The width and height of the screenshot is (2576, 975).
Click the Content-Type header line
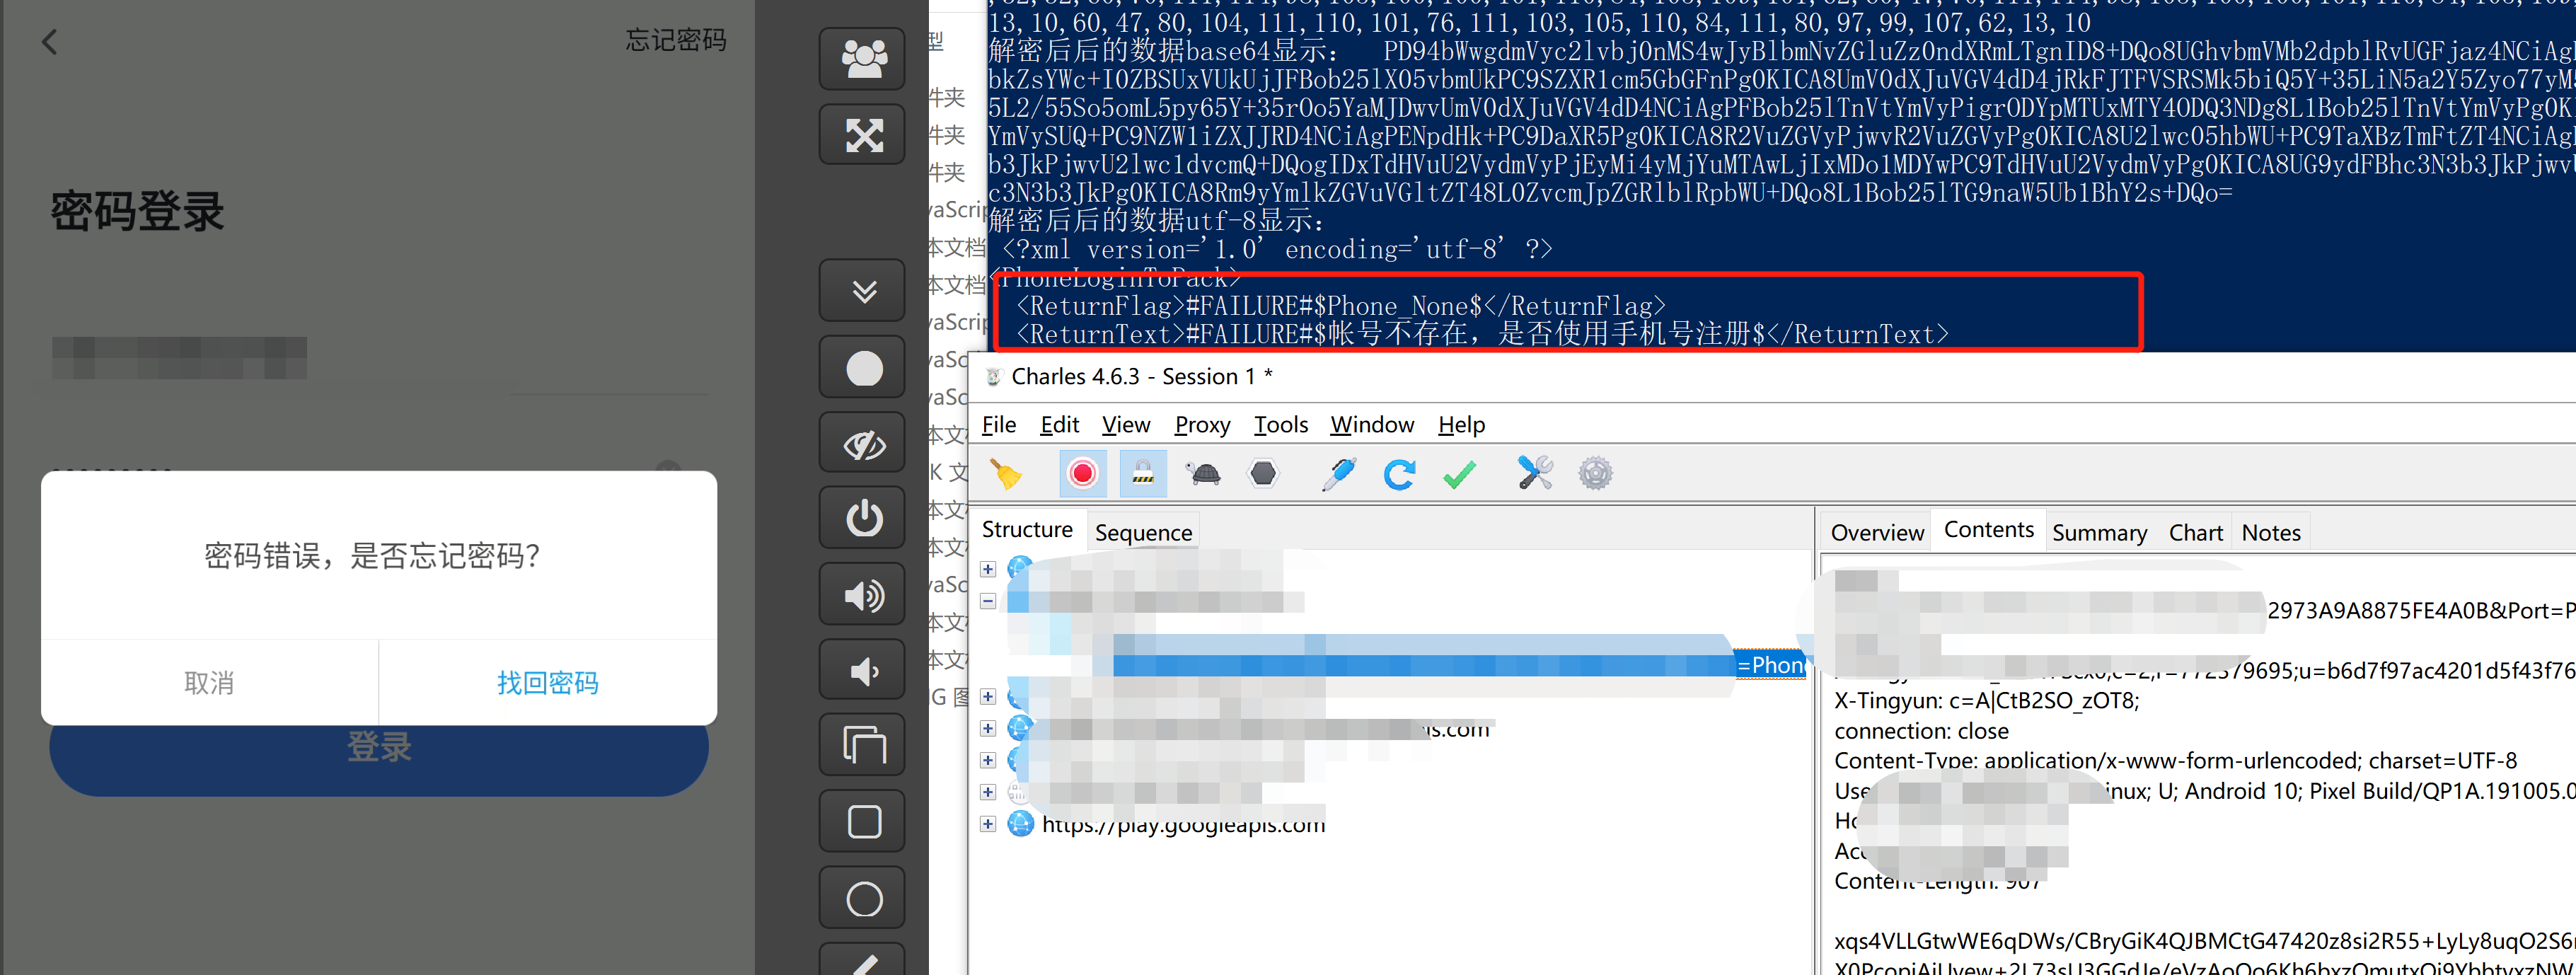coord(2175,761)
